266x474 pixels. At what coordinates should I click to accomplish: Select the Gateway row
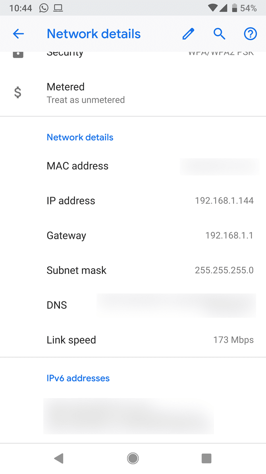click(x=133, y=235)
